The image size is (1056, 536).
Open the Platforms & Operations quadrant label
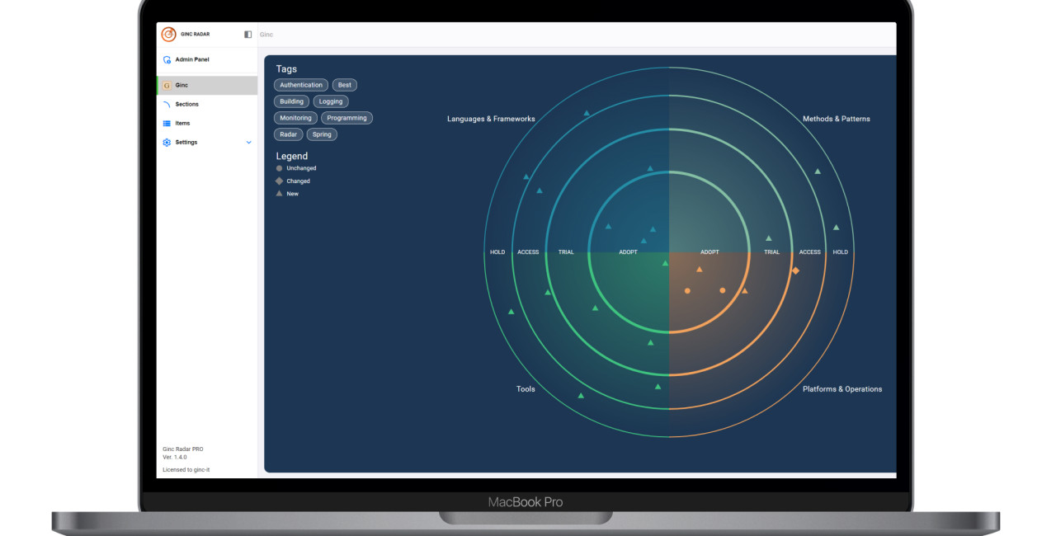pyautogui.click(x=841, y=389)
